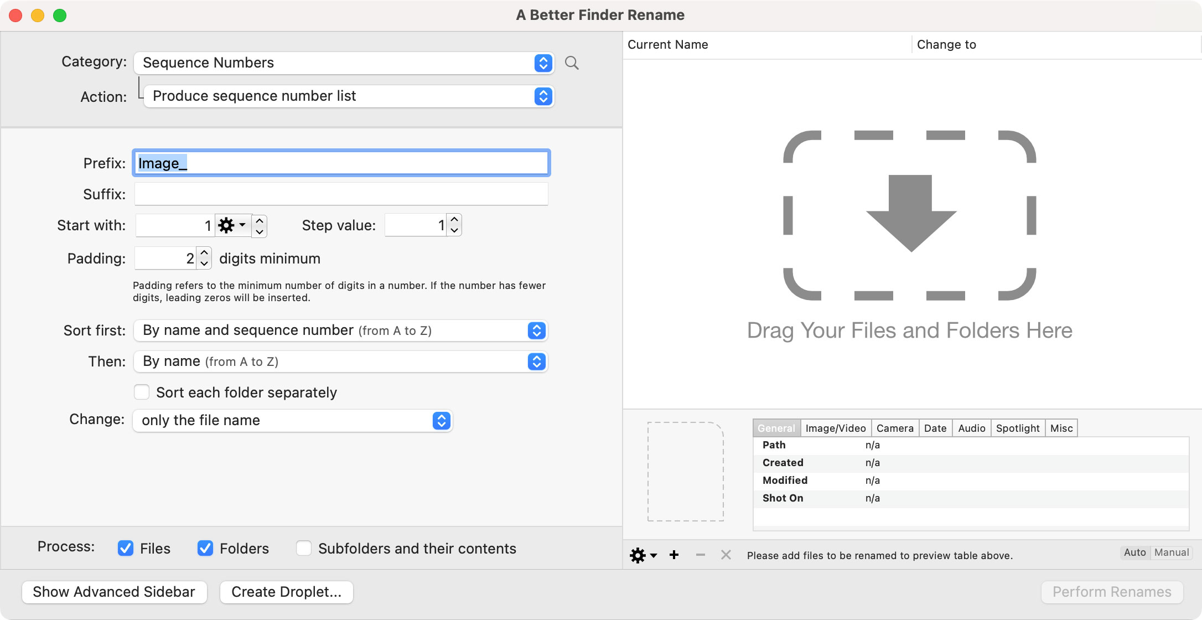The height and width of the screenshot is (620, 1202).
Task: Click Show Advanced Sidebar button
Action: [114, 592]
